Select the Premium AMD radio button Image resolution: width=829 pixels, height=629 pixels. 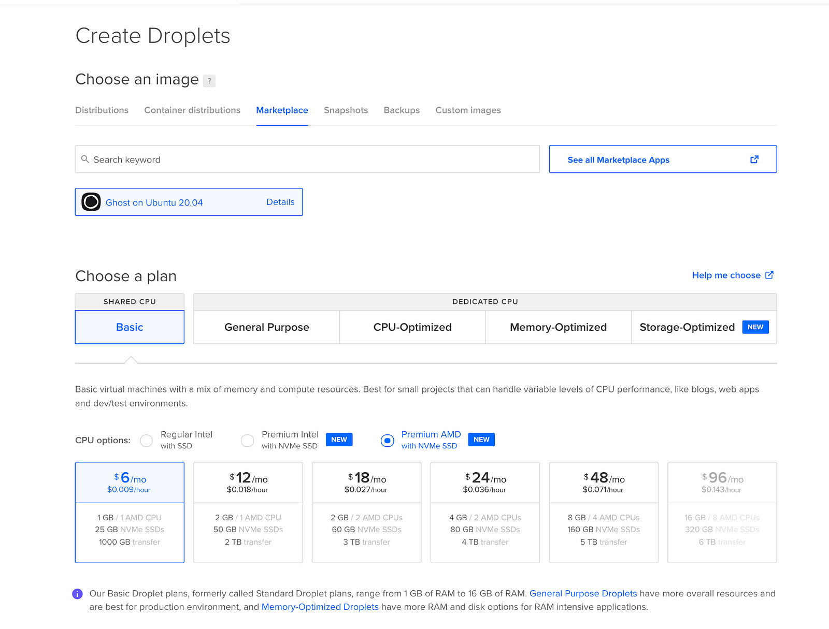pos(388,441)
